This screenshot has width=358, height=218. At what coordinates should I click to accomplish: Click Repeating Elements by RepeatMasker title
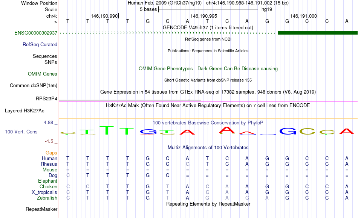pyautogui.click(x=208, y=204)
